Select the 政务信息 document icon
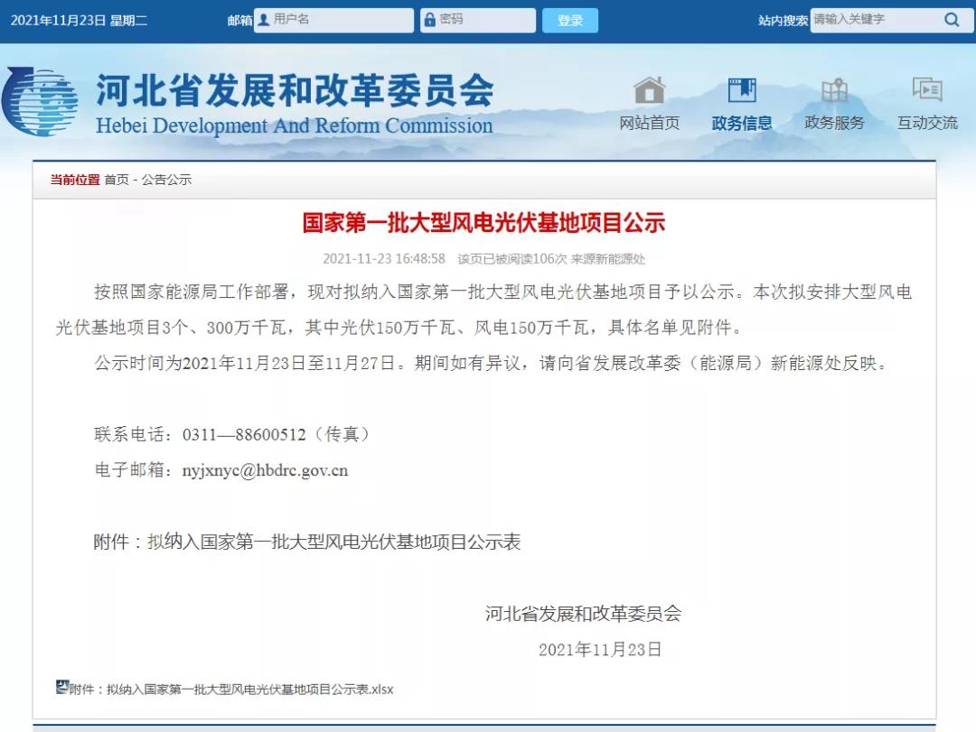Image resolution: width=976 pixels, height=732 pixels. click(742, 90)
